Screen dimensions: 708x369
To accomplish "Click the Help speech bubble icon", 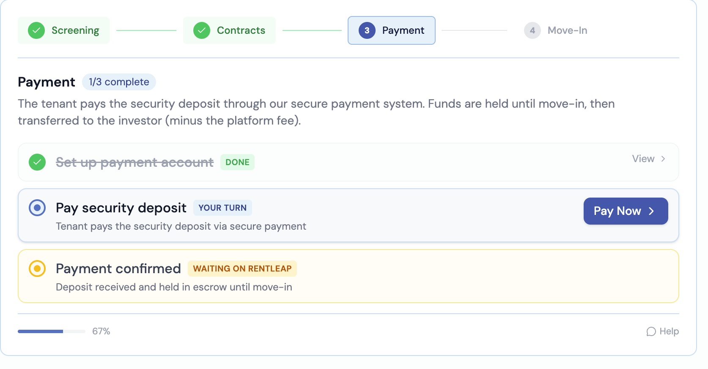I will (x=651, y=331).
